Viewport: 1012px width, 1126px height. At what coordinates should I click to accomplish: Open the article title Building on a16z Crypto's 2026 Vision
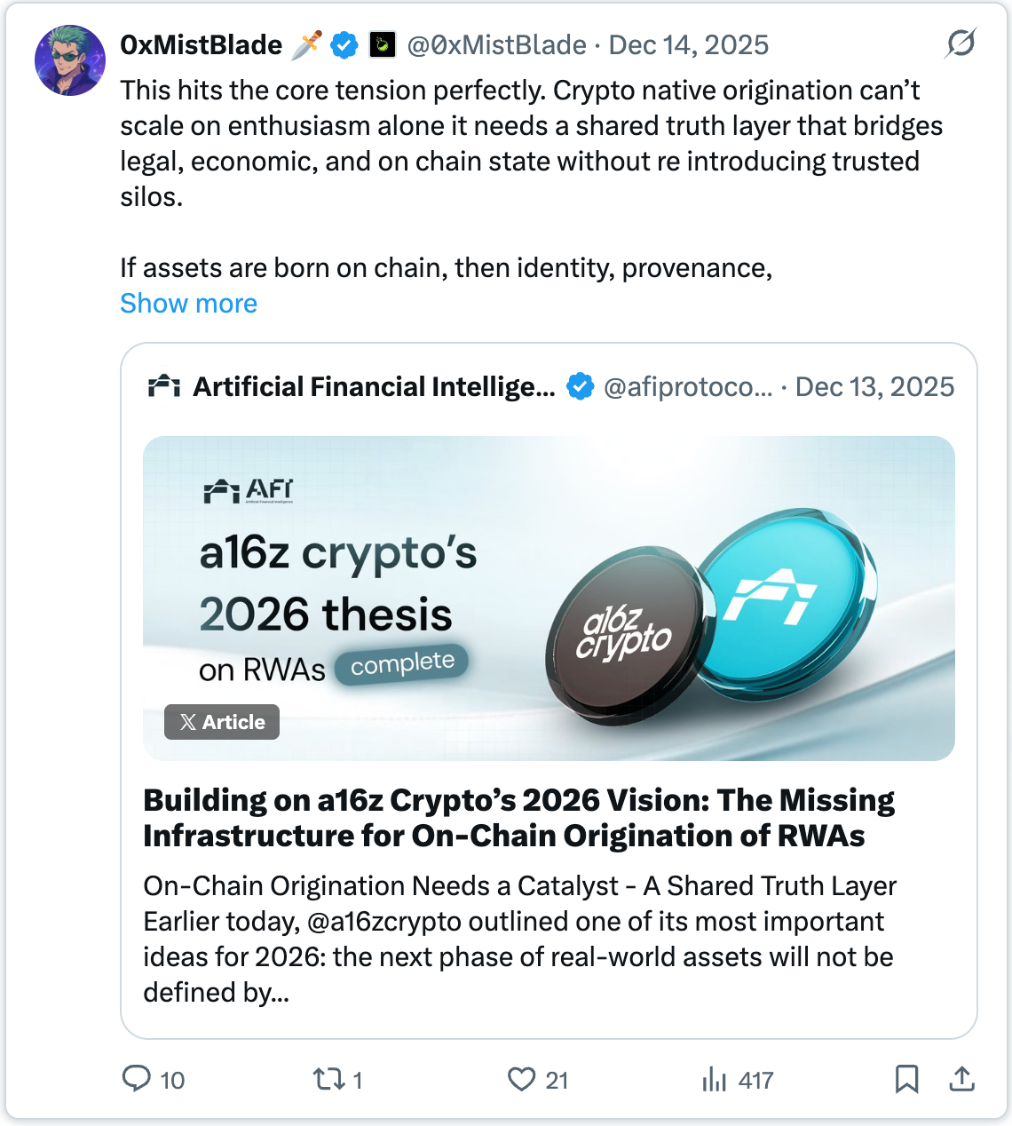[x=518, y=818]
